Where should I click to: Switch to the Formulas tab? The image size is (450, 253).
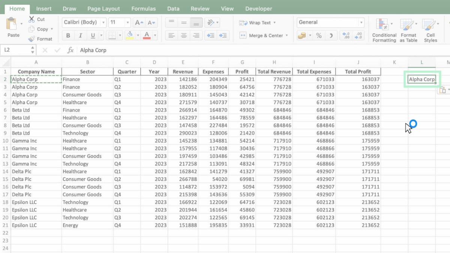(143, 9)
